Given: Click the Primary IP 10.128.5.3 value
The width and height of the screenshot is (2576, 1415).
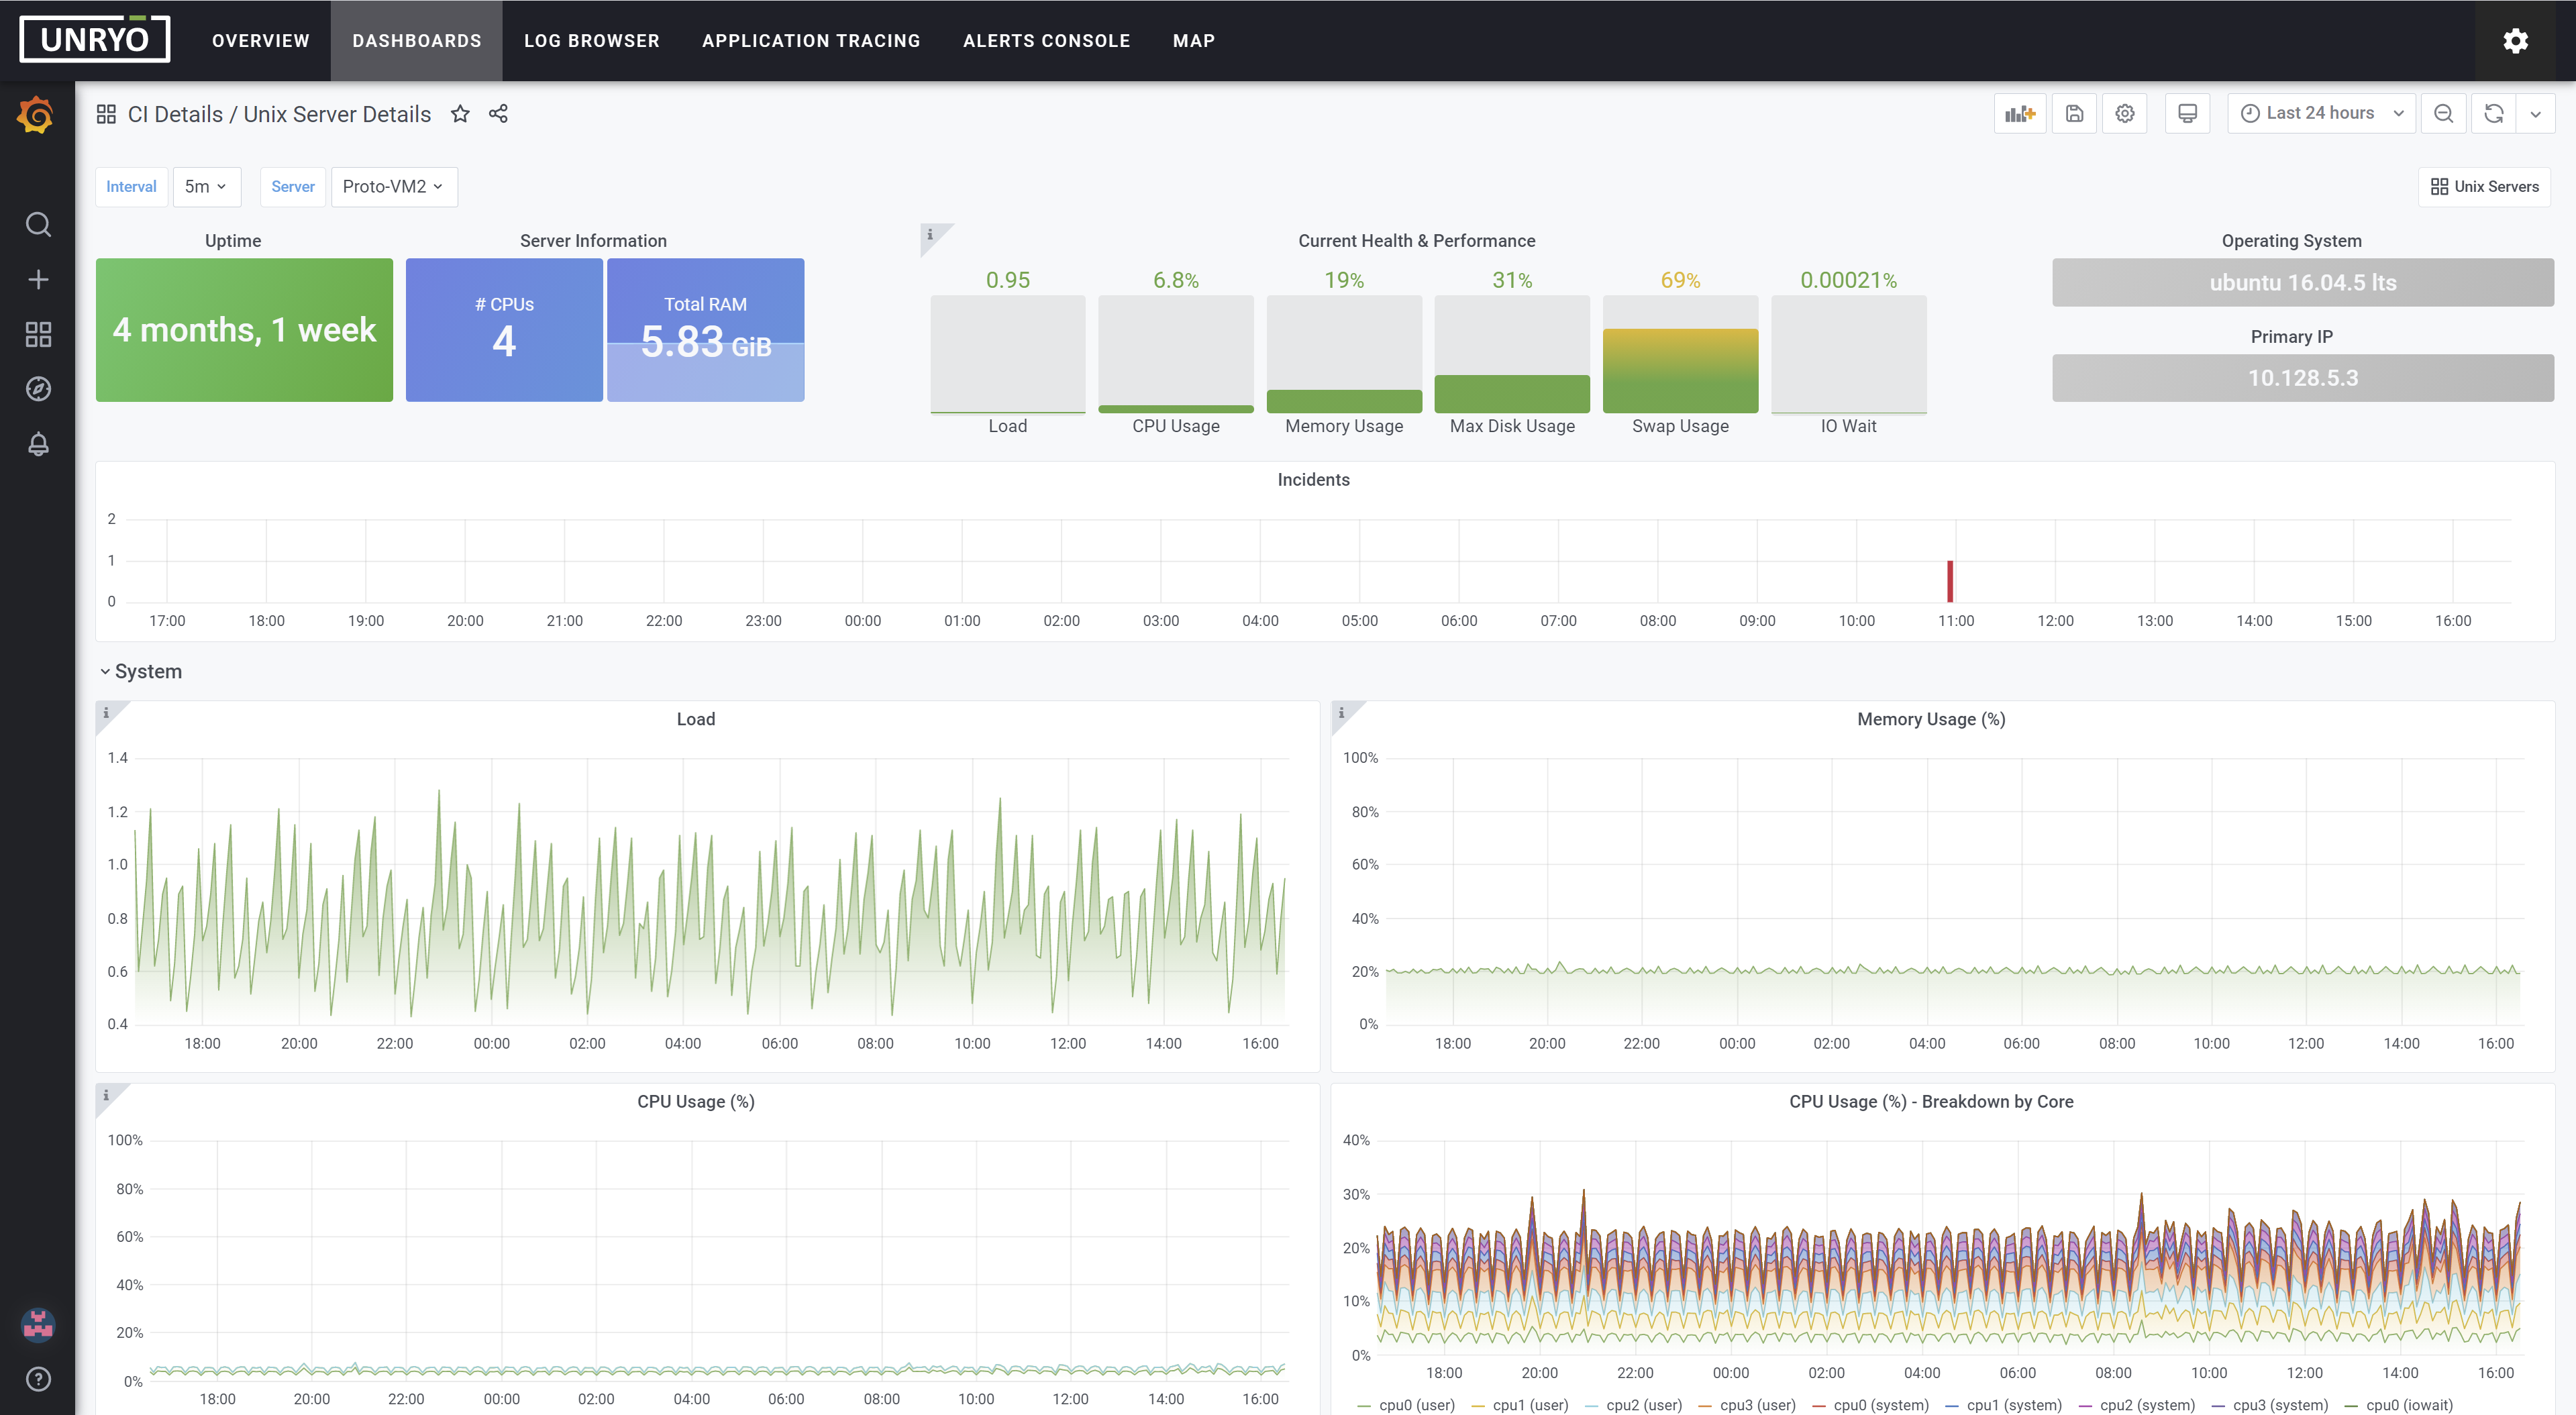Looking at the screenshot, I should [x=2303, y=378].
